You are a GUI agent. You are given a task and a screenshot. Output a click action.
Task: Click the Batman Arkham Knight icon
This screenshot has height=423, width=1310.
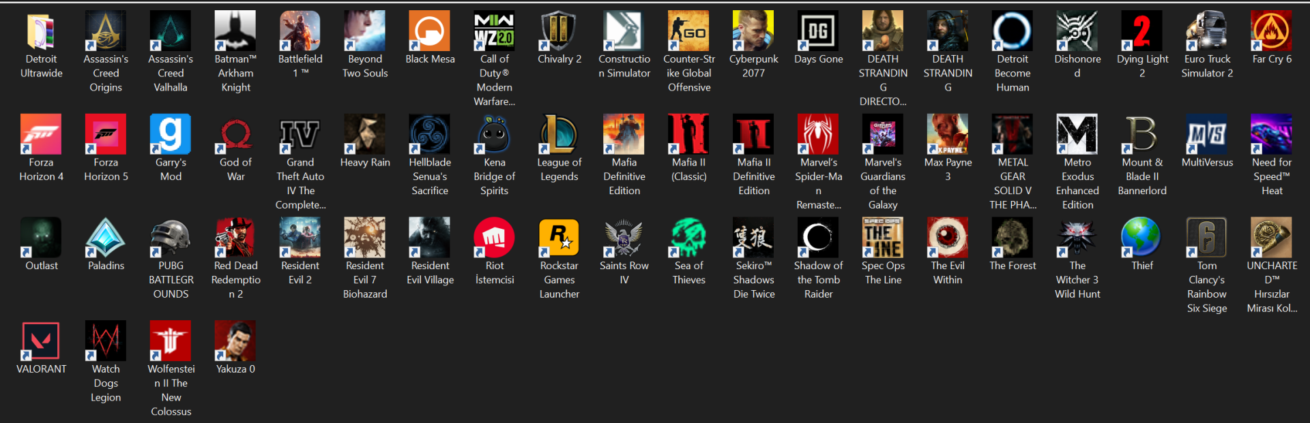pyautogui.click(x=235, y=31)
